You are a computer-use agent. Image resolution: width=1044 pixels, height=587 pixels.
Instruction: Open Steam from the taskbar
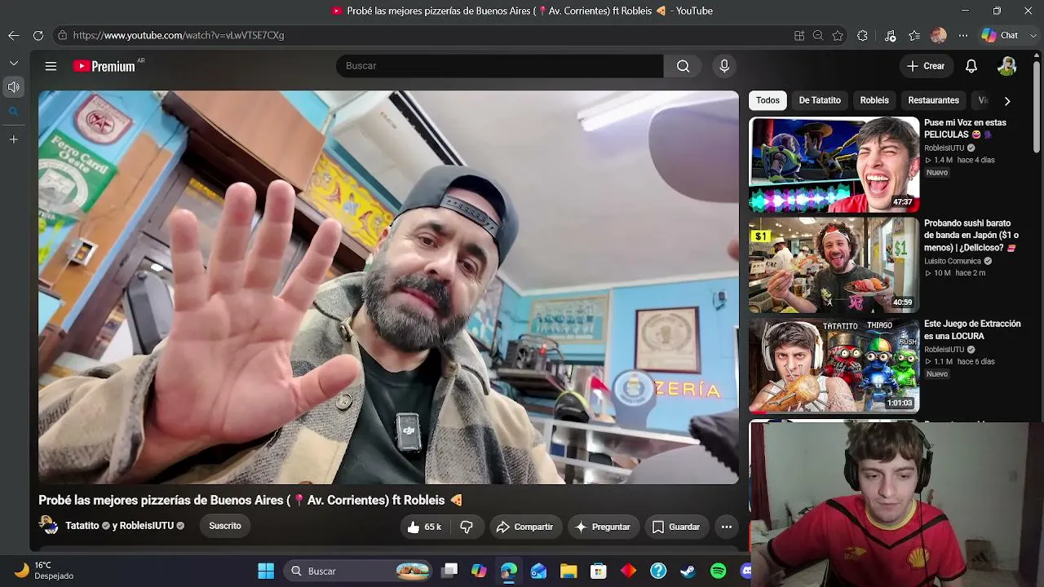(x=688, y=571)
